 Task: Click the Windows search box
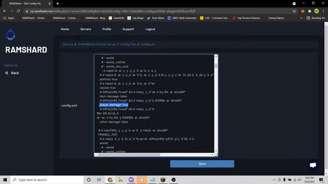pos(47,179)
